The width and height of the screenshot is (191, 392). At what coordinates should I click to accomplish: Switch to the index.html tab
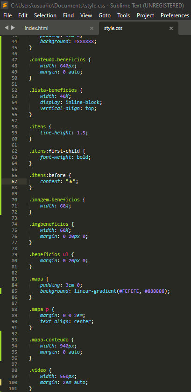(36, 28)
